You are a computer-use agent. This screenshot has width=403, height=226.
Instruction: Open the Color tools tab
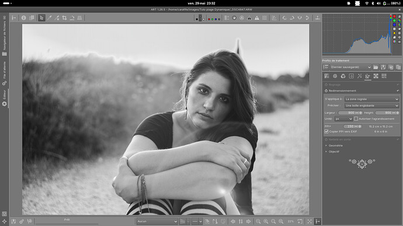tap(343, 76)
